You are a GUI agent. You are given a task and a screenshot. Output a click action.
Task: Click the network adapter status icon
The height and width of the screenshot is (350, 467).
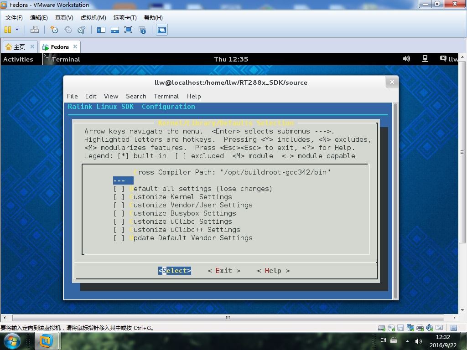410,328
